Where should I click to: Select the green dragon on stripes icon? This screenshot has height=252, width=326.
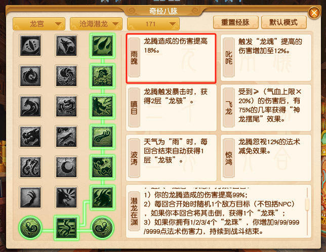[66, 228]
